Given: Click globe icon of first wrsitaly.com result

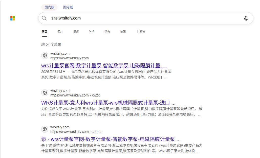Looking at the screenshot, I should click(x=45, y=56).
